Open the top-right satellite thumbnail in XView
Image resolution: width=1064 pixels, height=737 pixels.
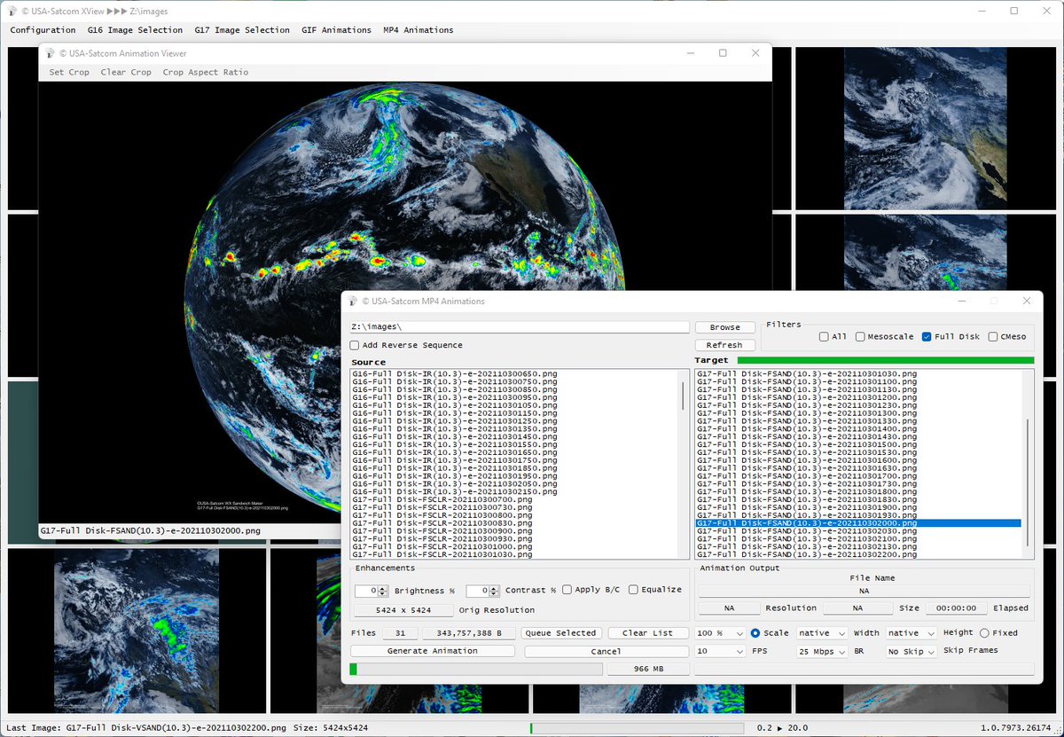point(926,128)
